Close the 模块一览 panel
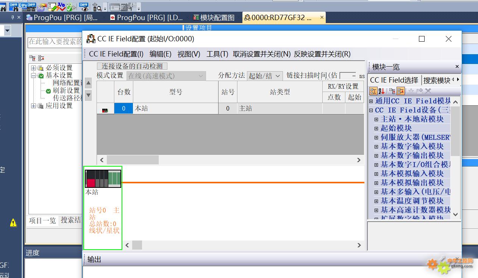This screenshot has height=278, width=478. (457, 67)
